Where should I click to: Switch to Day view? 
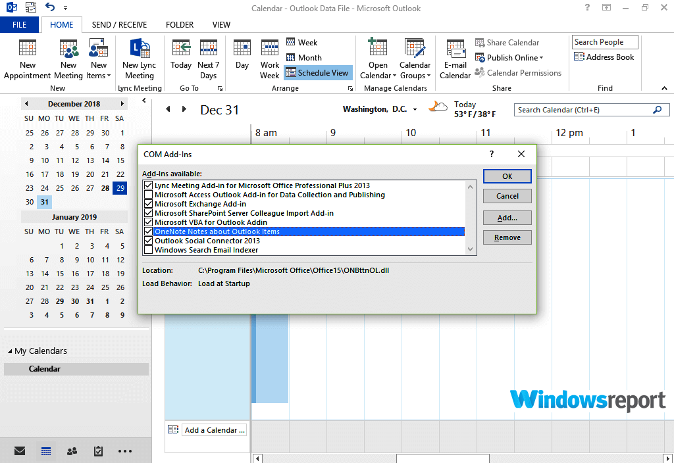click(242, 55)
